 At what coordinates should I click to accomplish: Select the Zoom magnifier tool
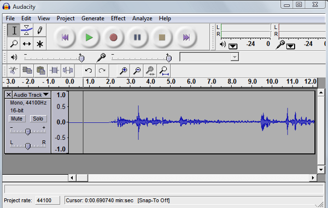pos(14,44)
